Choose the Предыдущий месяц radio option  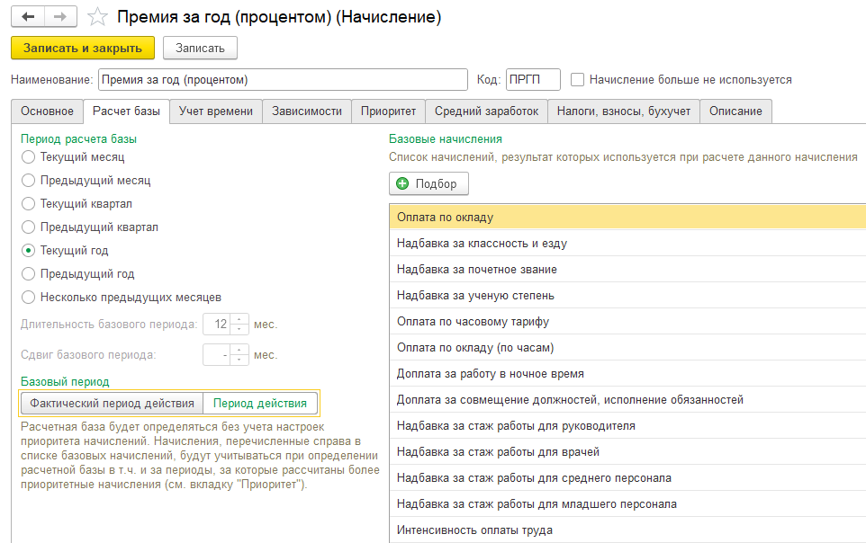coord(28,181)
